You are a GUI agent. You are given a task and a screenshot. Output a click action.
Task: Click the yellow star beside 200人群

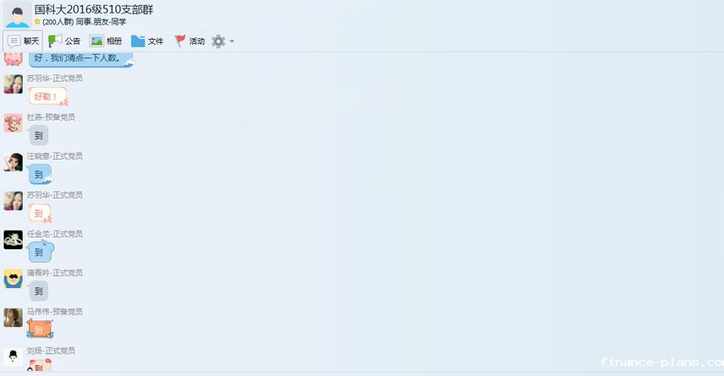pos(37,22)
